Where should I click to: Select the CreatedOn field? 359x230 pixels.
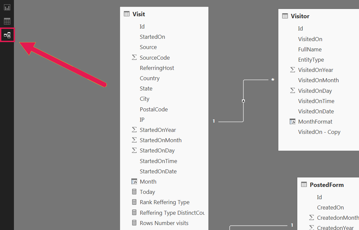click(x=330, y=207)
